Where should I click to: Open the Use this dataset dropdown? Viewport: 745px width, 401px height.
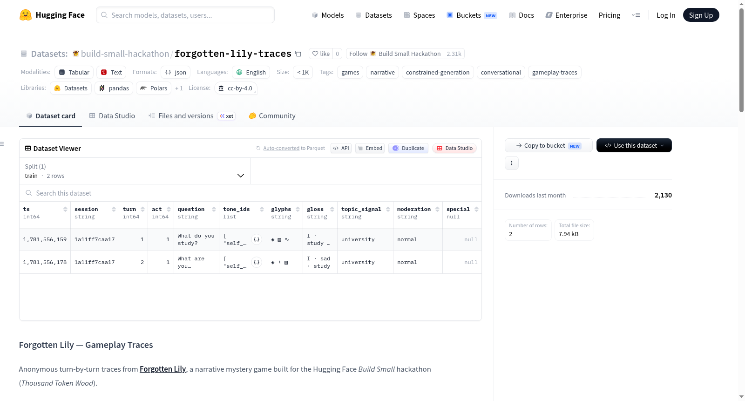634,145
